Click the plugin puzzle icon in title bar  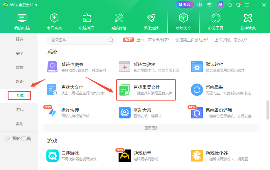point(230,5)
